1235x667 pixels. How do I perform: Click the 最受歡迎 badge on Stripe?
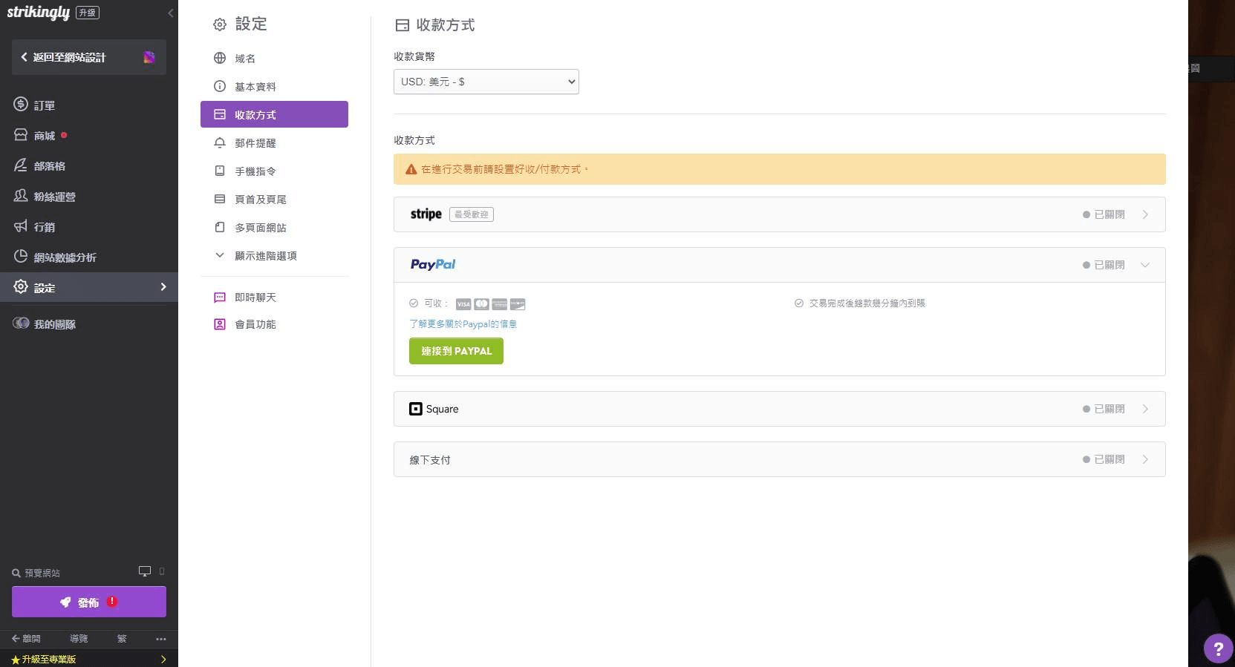(472, 214)
